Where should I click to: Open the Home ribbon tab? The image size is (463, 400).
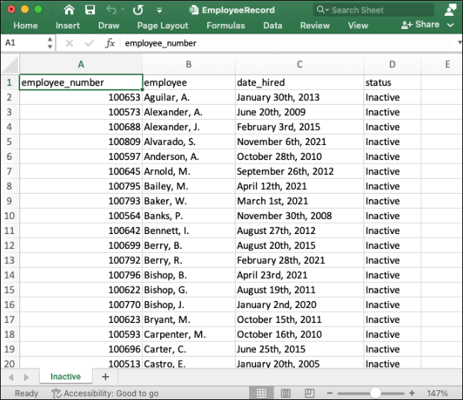[x=25, y=25]
